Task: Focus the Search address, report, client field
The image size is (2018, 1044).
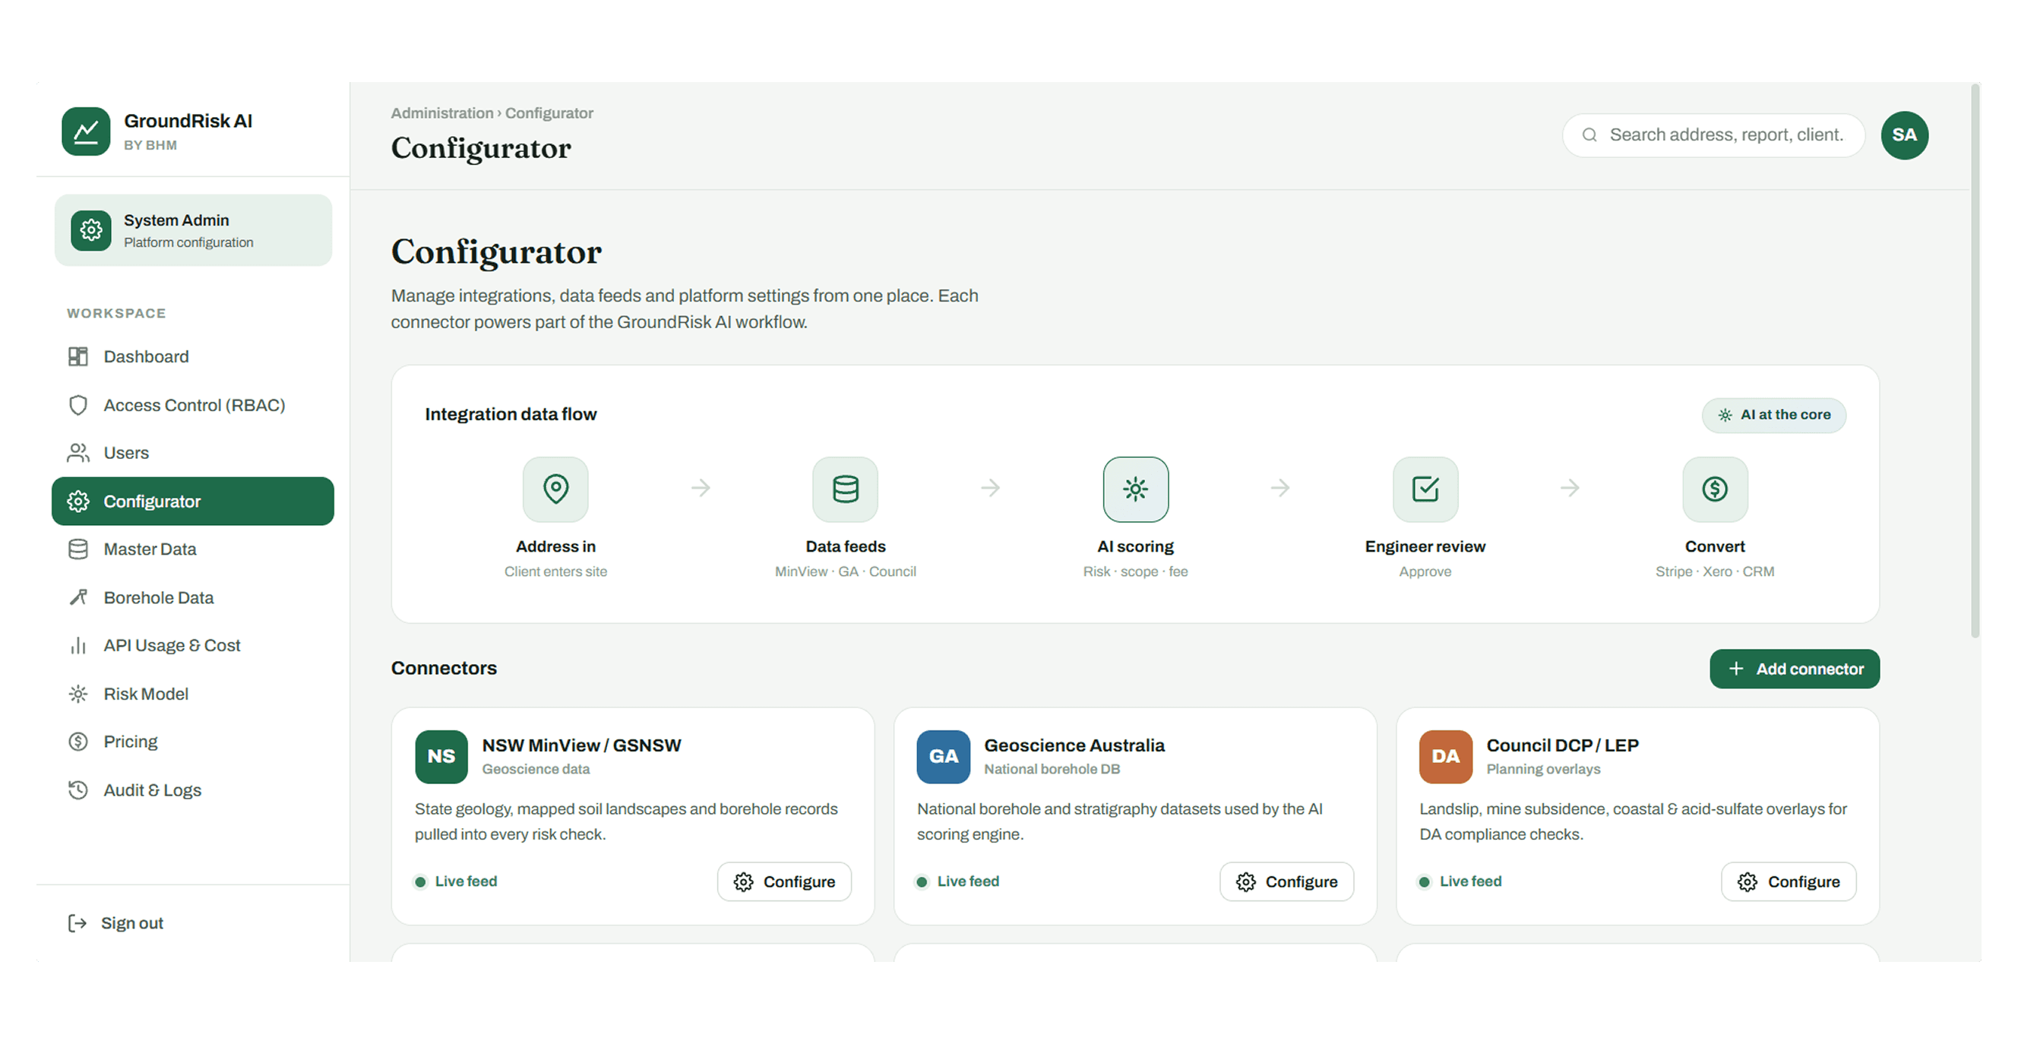Action: pos(1713,135)
